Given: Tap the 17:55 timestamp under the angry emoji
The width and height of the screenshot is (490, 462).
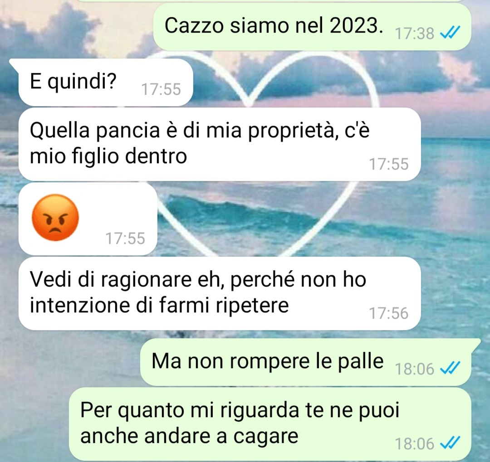Looking at the screenshot, I should point(125,238).
